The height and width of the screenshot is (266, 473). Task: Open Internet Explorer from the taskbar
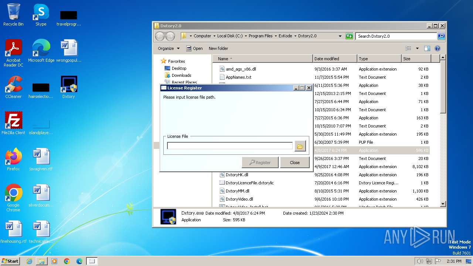(x=29, y=261)
